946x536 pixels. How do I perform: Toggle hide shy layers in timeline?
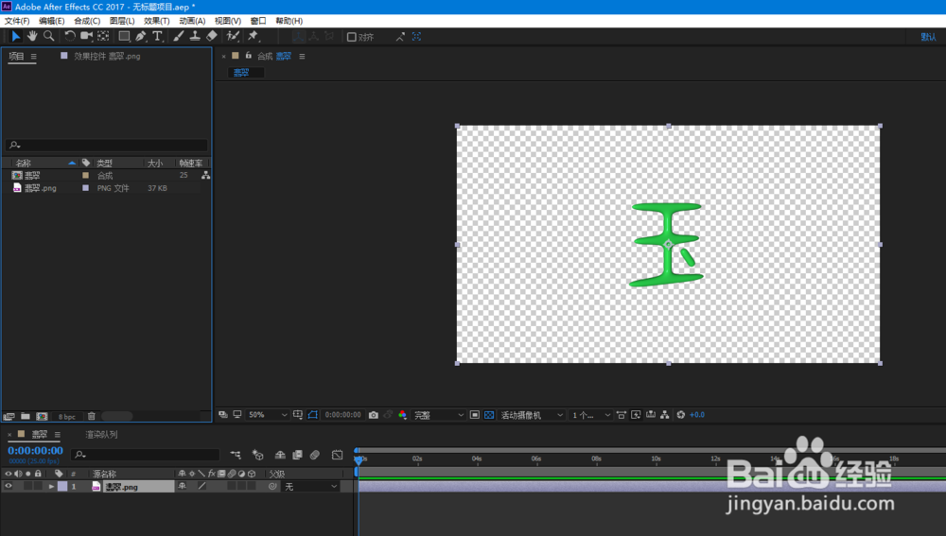click(x=280, y=455)
